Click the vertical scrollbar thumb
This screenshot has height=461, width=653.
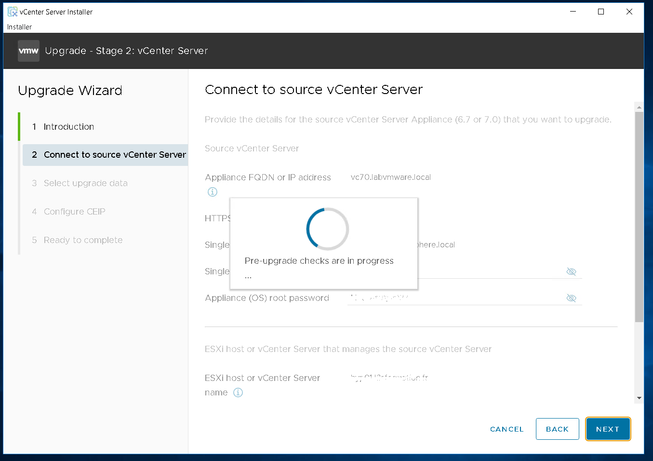point(639,217)
